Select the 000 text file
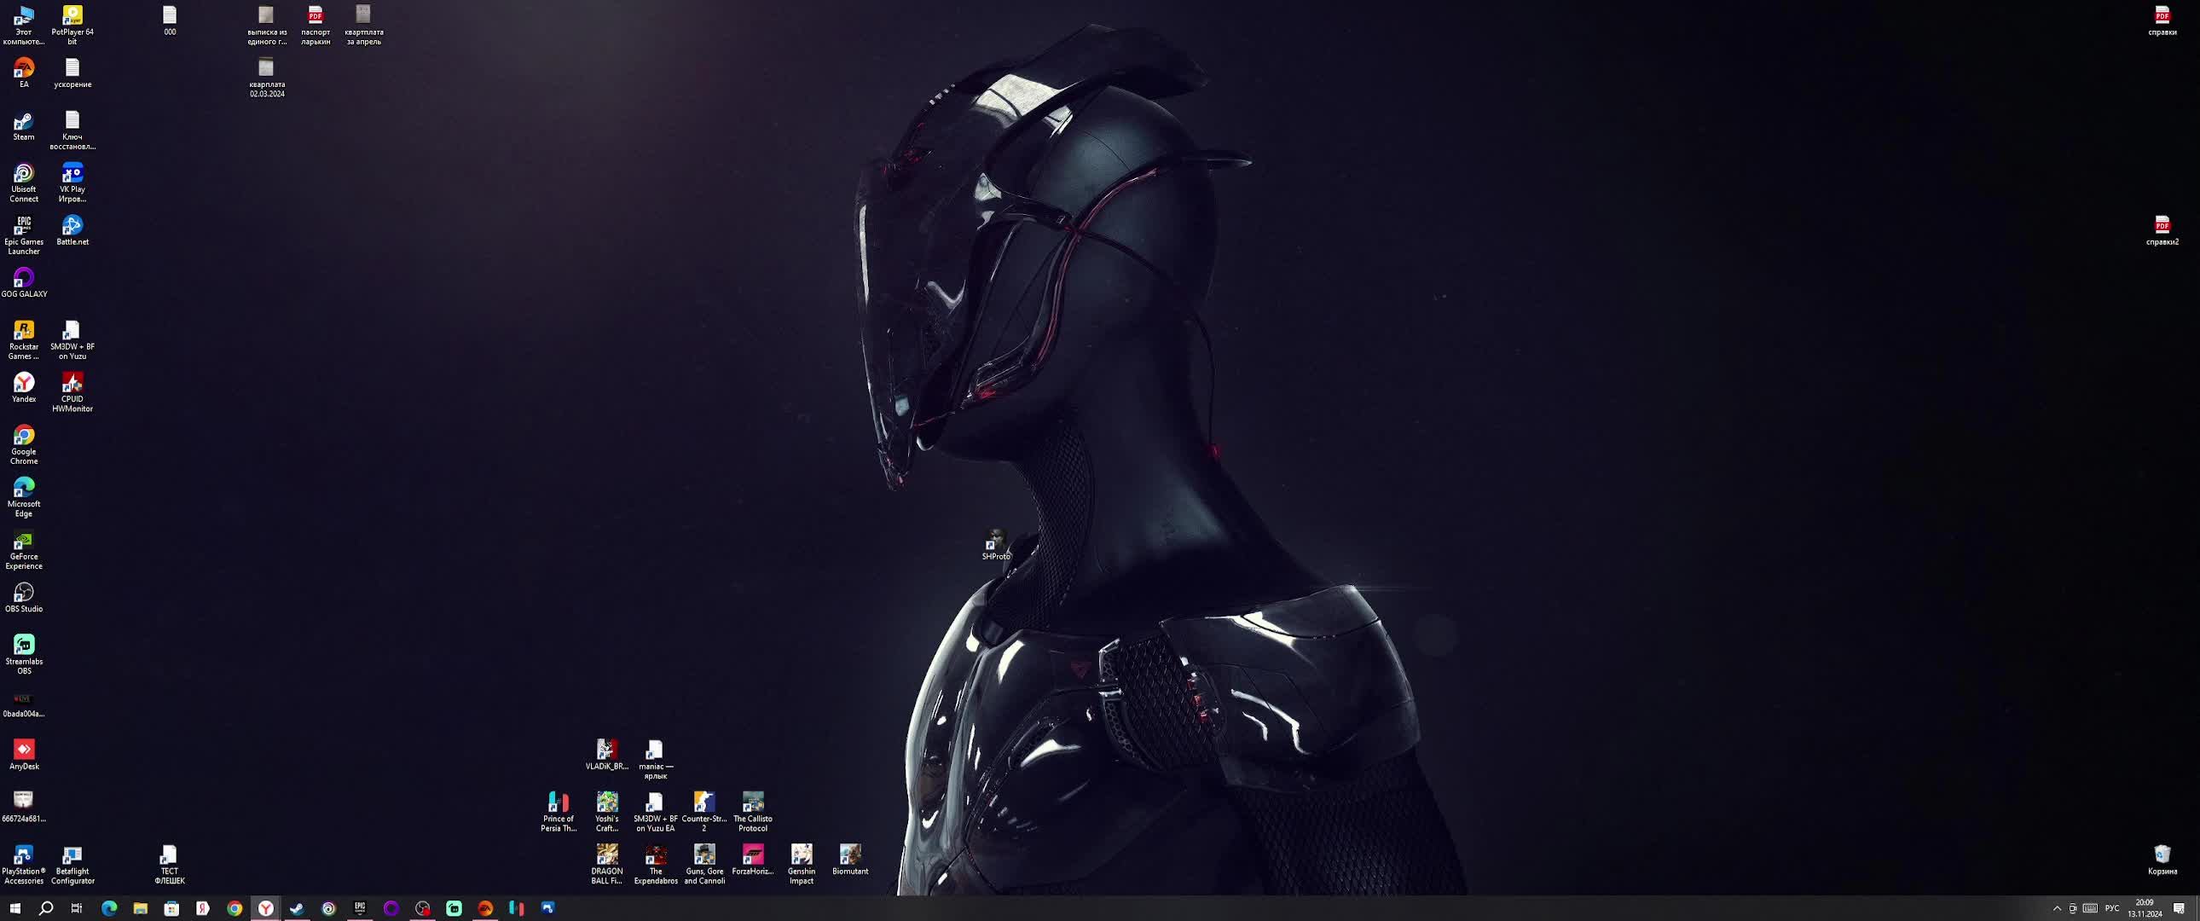 click(170, 21)
